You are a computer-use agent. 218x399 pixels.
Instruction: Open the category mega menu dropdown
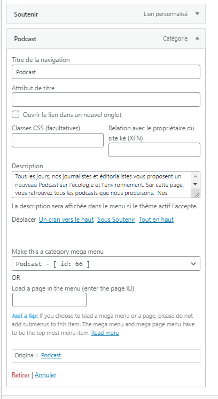(x=106, y=264)
